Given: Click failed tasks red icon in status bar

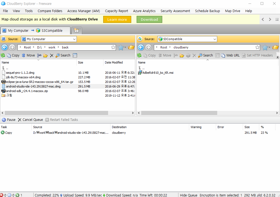Looking at the screenshot, I should 2,195.
